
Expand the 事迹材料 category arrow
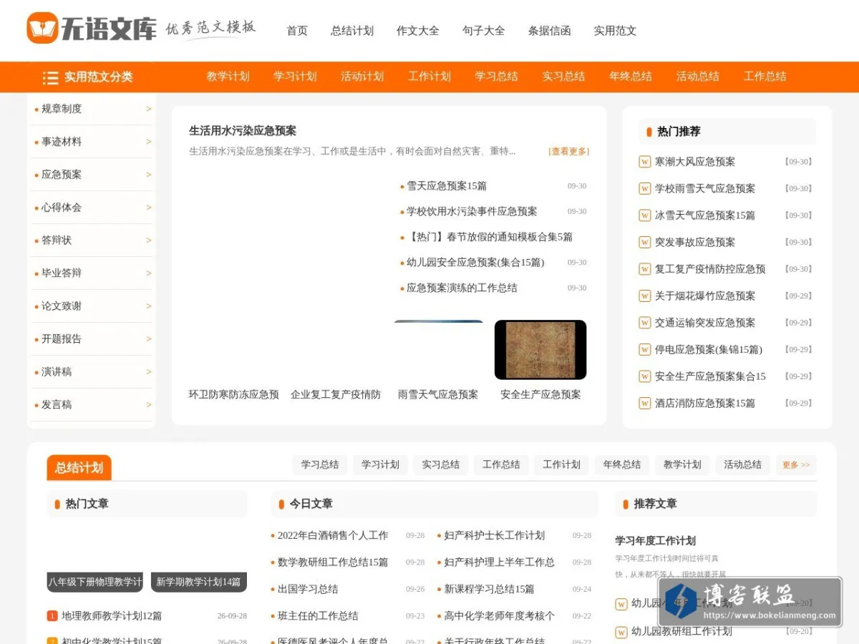[149, 142]
